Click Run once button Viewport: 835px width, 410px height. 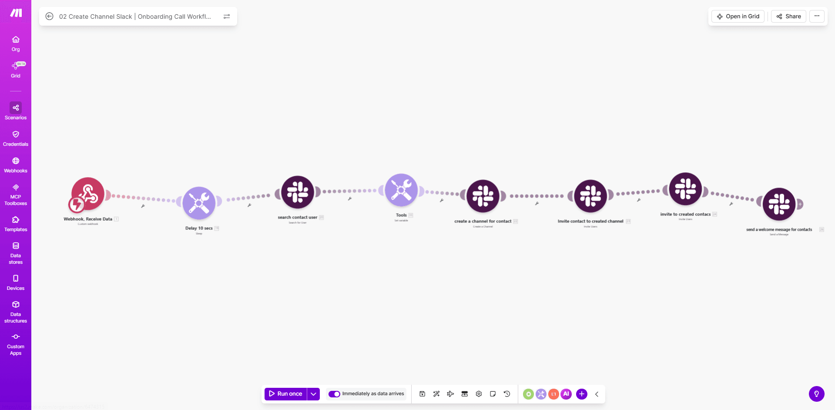coord(285,394)
